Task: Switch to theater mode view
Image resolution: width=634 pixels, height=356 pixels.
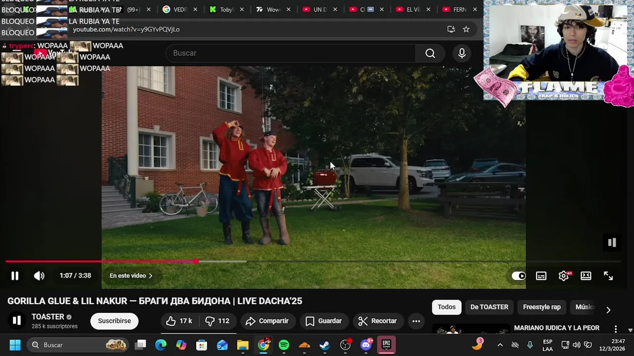Action: point(586,276)
